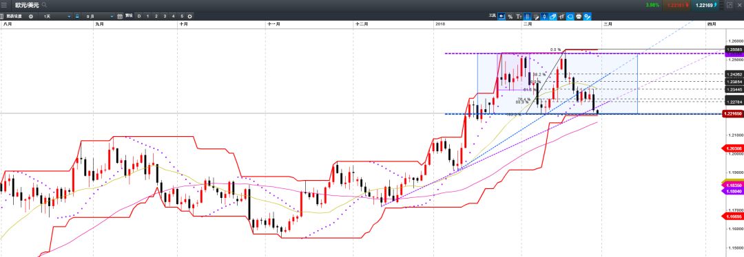Screen dimensions: 744x257
Task: Click the popout window icon at top right
Action: 730,5
